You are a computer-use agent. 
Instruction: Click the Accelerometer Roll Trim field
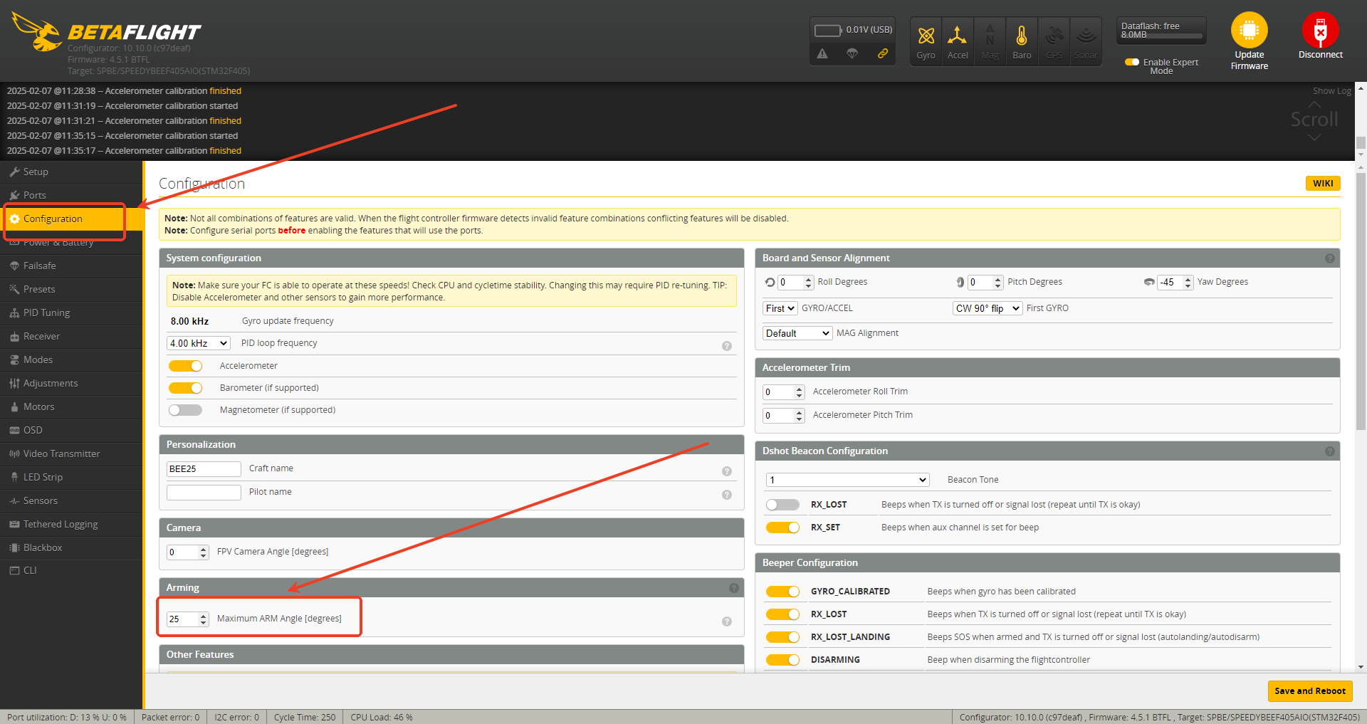[783, 392]
